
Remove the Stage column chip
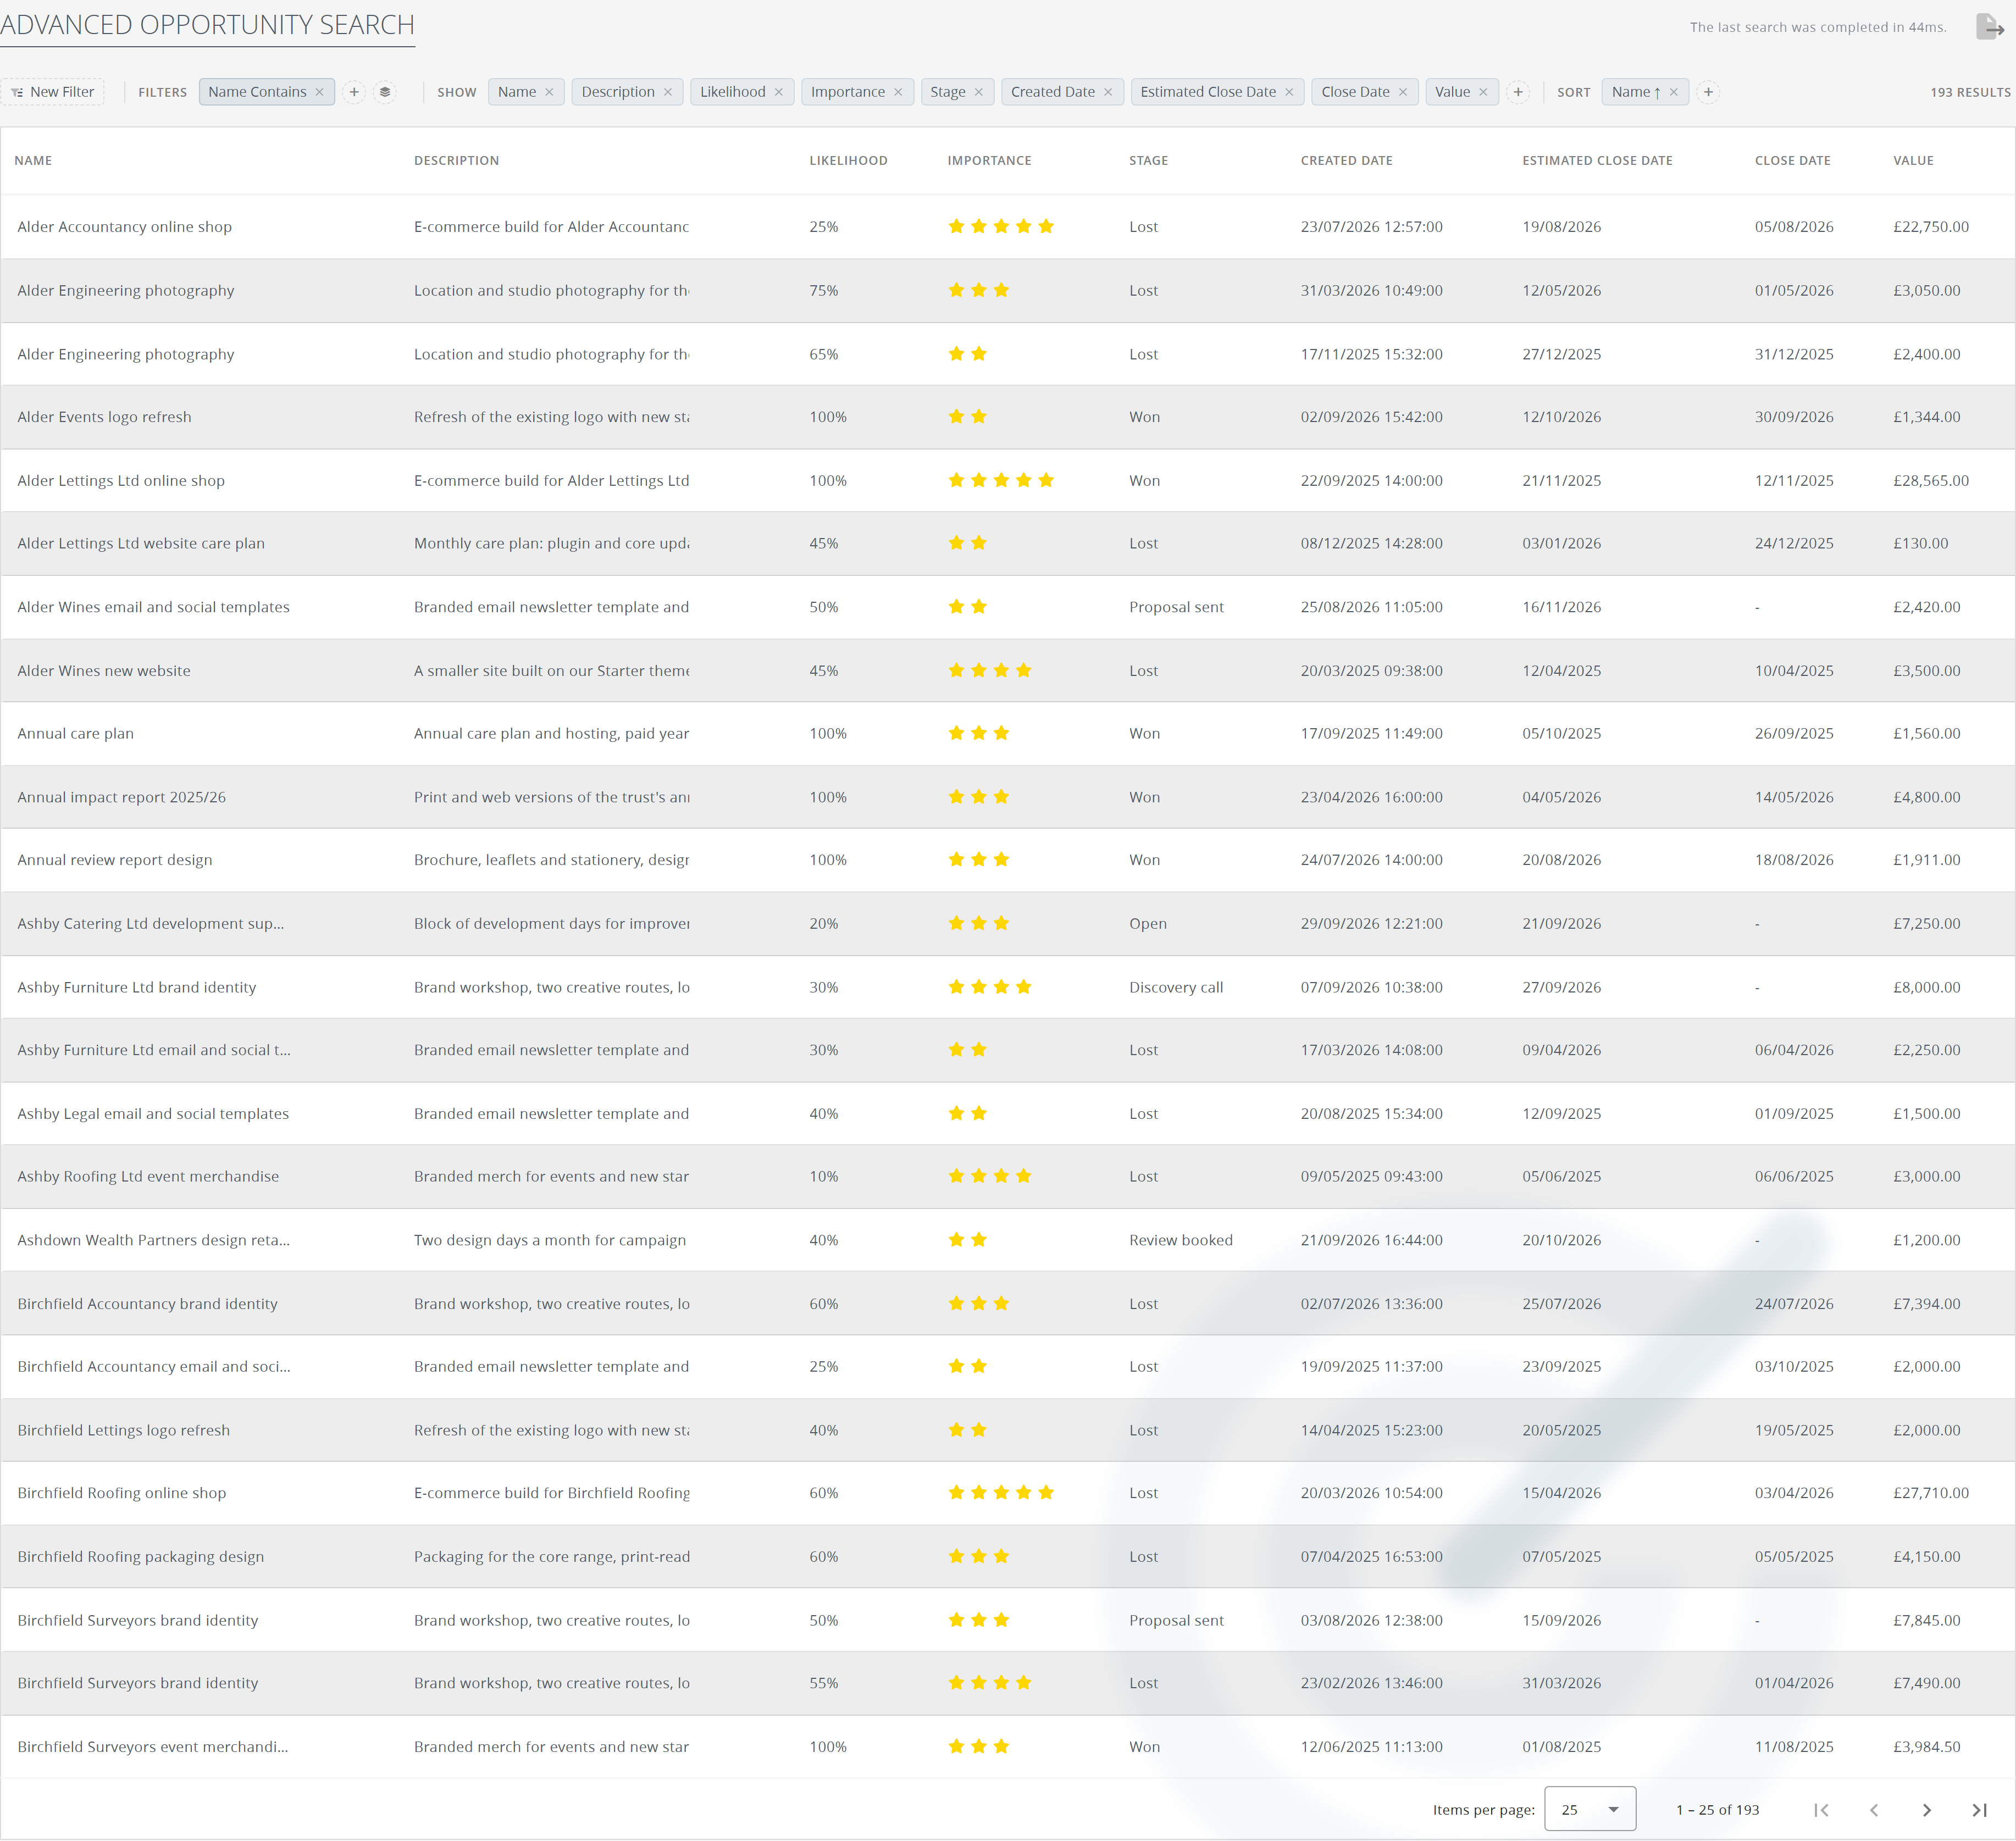pos(979,92)
